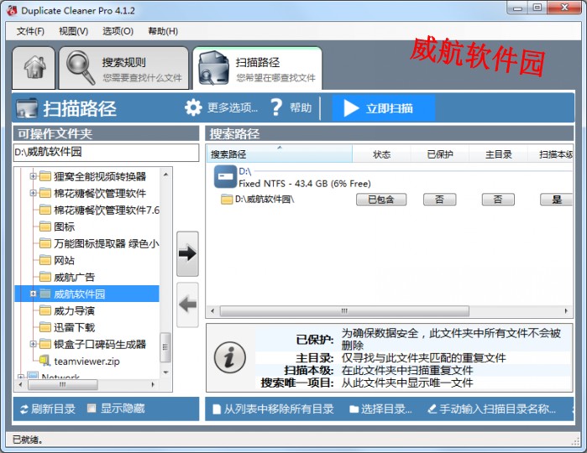
Task: Expand the 银盒子口碑码生成器 folder
Action: point(33,344)
